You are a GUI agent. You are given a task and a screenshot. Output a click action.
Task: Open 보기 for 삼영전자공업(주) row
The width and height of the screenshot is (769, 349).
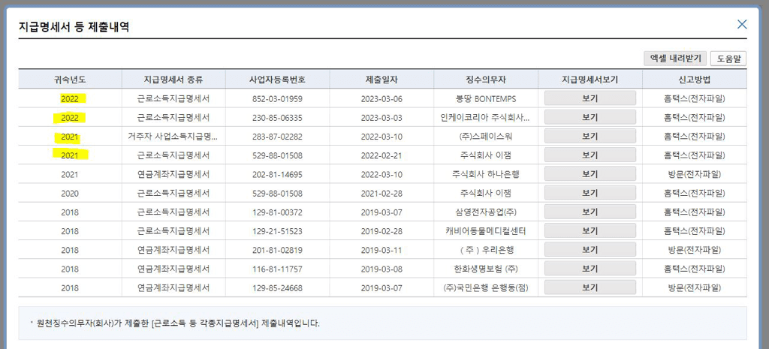click(x=590, y=212)
